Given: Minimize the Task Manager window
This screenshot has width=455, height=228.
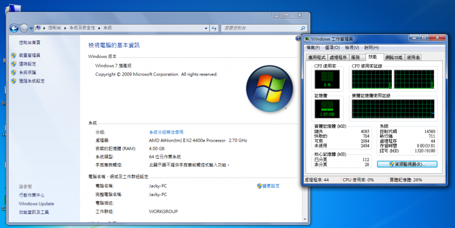Looking at the screenshot, I should coord(414,38).
